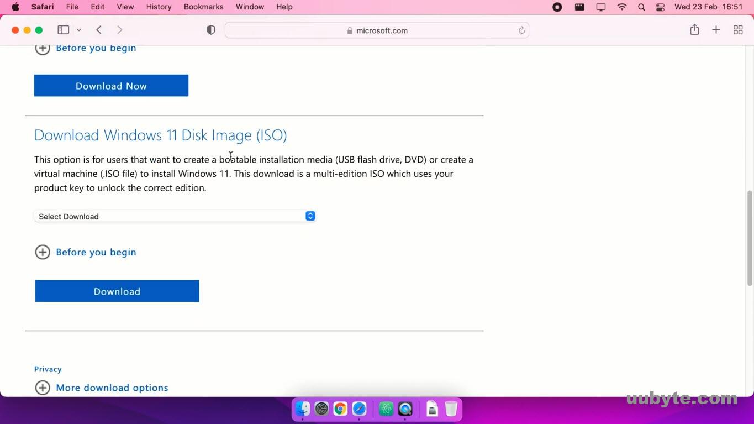Open the Window menu

click(250, 7)
